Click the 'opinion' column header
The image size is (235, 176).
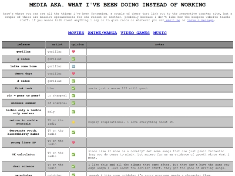pyautogui.click(x=78, y=44)
